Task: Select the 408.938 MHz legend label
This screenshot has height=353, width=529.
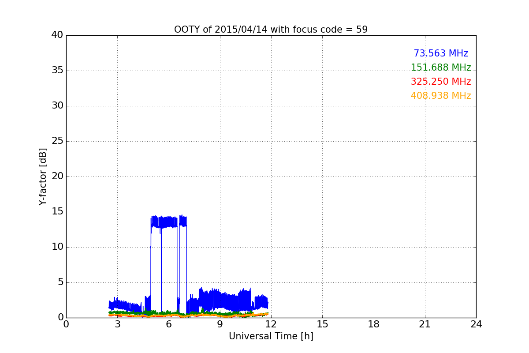Action: coord(441,96)
